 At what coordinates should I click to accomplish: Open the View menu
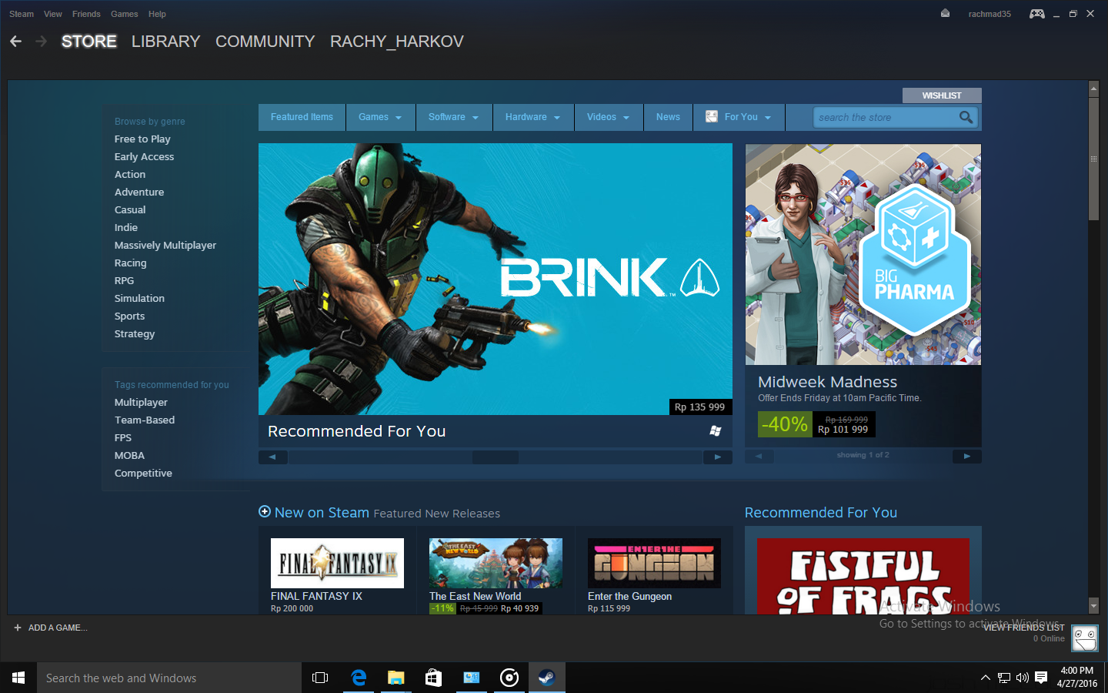pyautogui.click(x=53, y=14)
